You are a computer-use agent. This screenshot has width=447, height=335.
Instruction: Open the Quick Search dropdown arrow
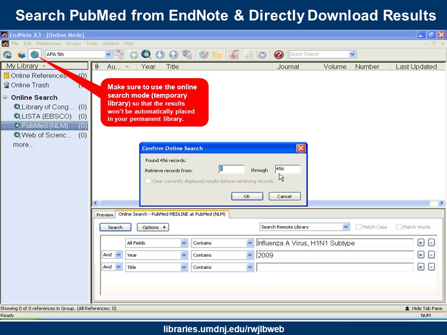[x=352, y=54]
